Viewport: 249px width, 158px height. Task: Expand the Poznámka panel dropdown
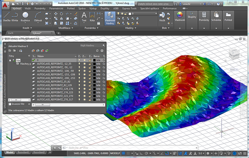pos(92,28)
